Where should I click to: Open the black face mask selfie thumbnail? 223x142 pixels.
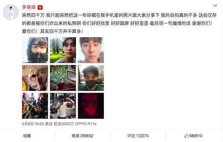click(x=91, y=78)
